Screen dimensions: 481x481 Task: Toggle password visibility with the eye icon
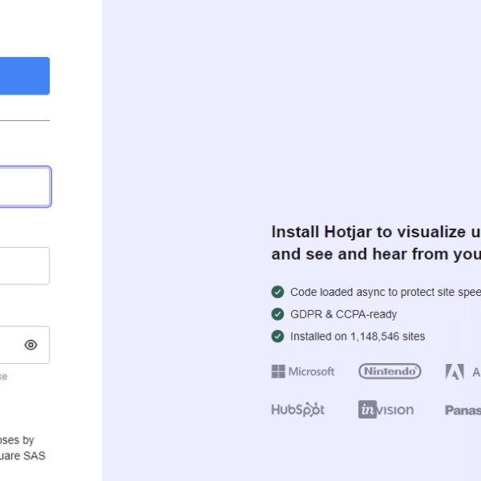pyautogui.click(x=30, y=345)
